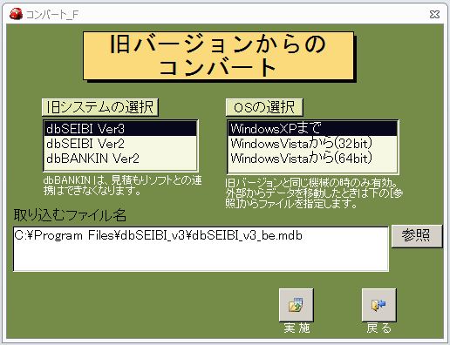Click the dbBANKIN note about estimate software

[x=122, y=186]
